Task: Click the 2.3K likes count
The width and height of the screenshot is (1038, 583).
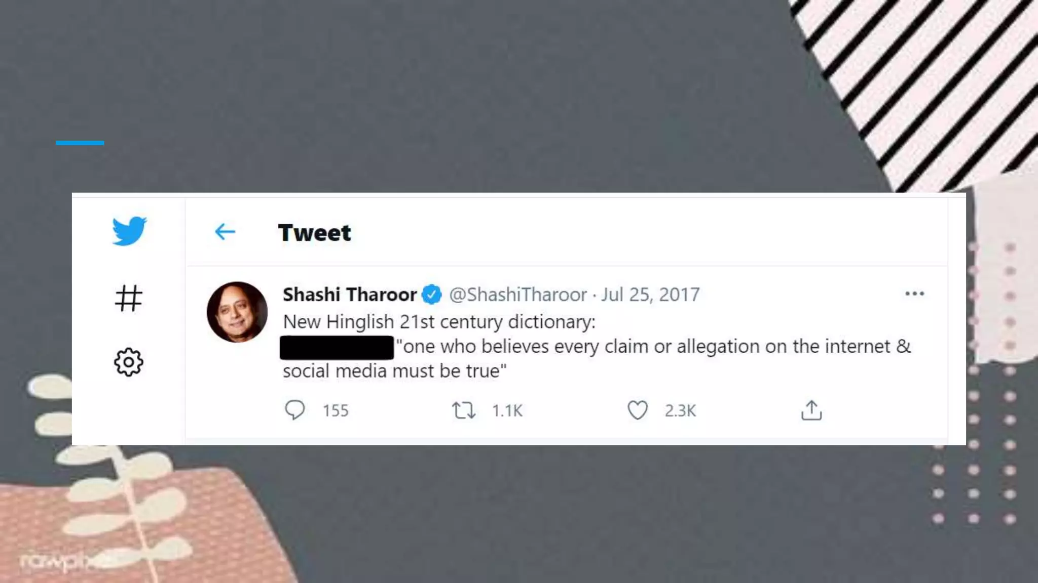Action: (680, 410)
